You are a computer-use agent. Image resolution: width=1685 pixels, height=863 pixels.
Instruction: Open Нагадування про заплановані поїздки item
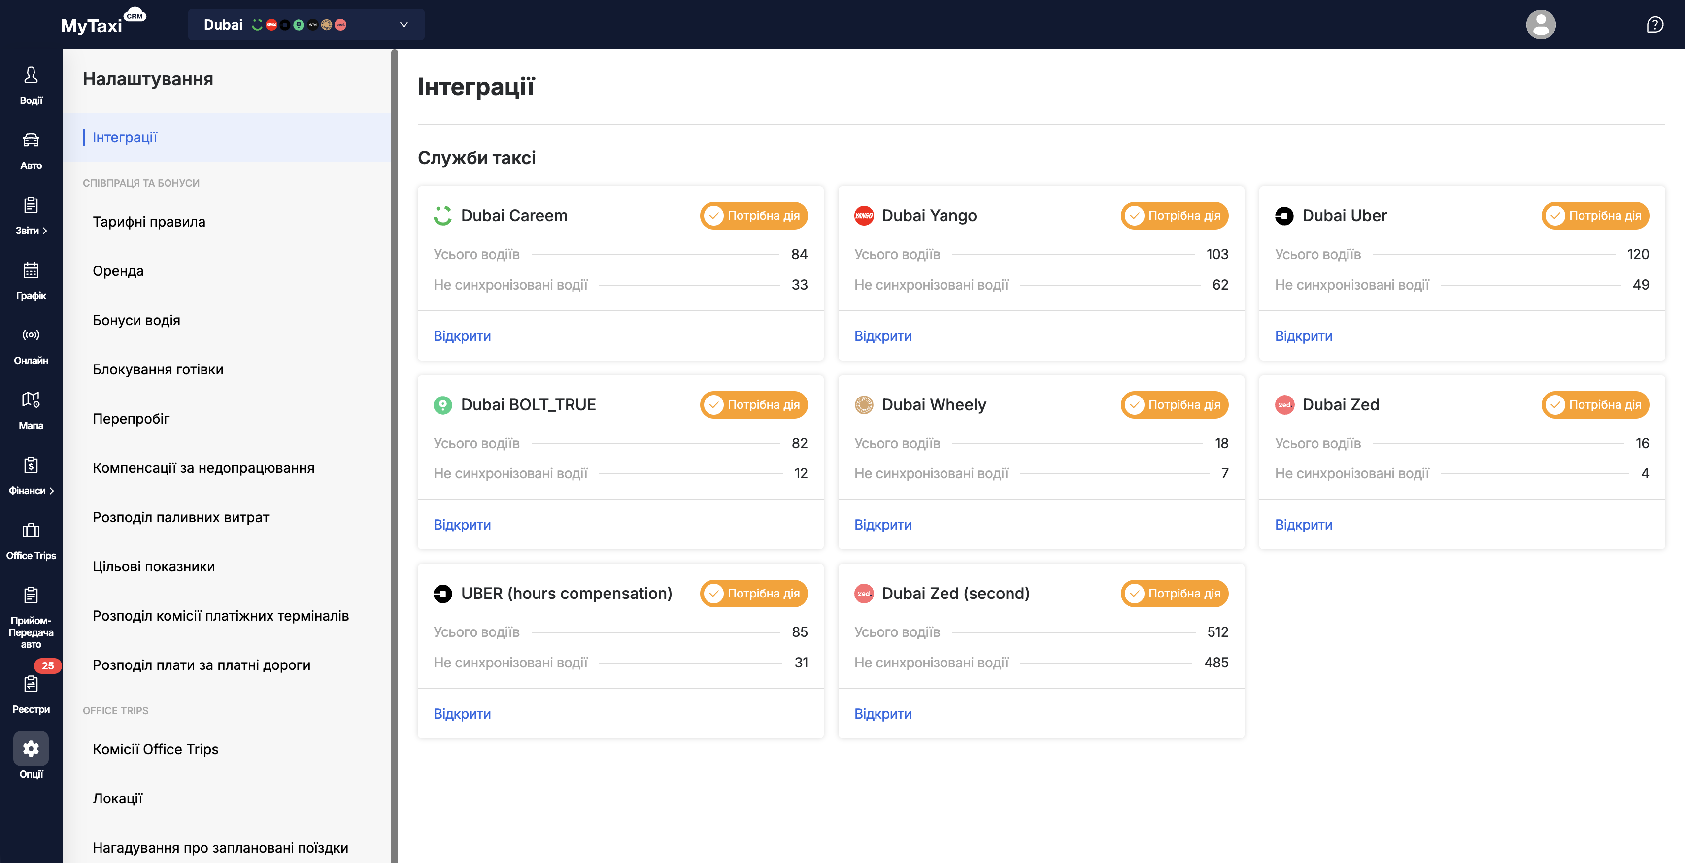[x=227, y=848]
